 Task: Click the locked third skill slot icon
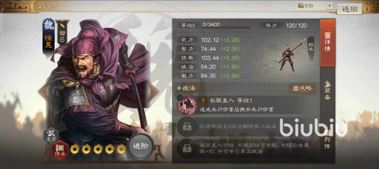click(x=187, y=148)
